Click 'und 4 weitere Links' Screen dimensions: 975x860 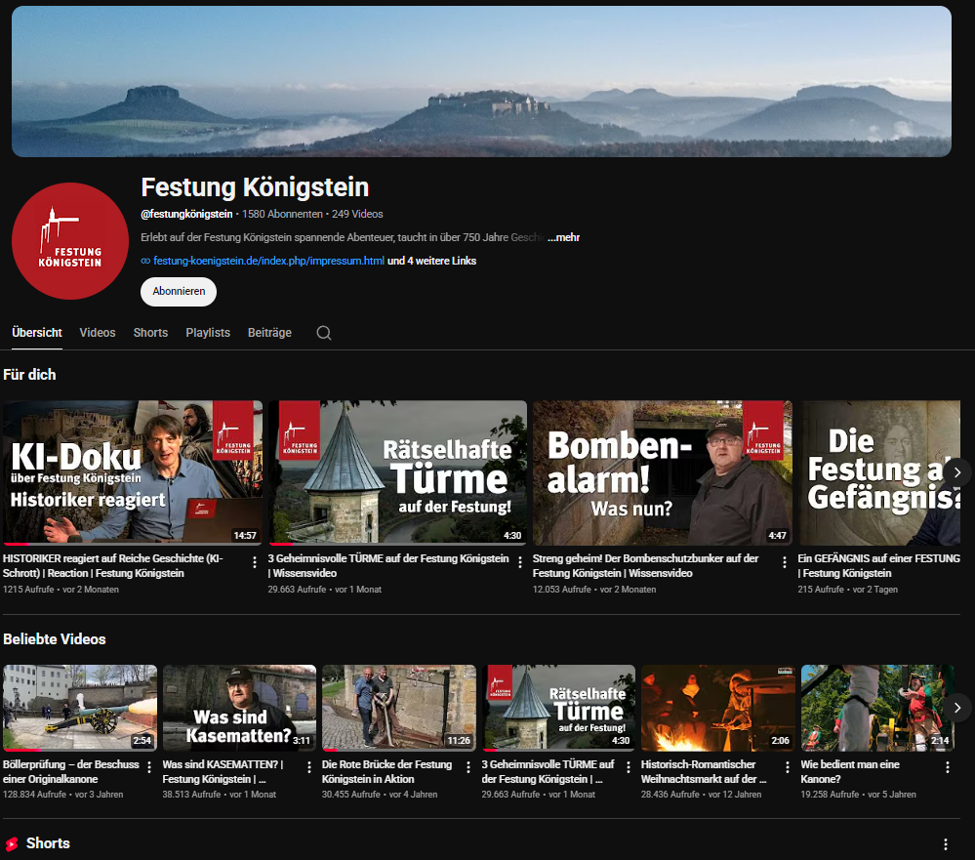click(431, 262)
